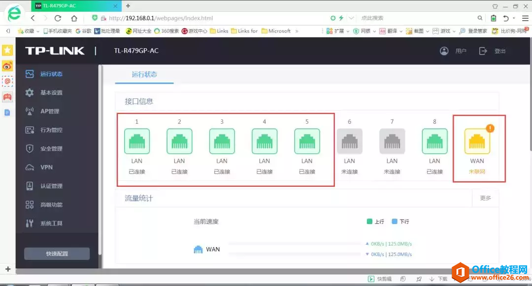Screen dimensions: 532x286
Task: Close the TL-R479GP-AC browser tab
Action: [x=115, y=6]
